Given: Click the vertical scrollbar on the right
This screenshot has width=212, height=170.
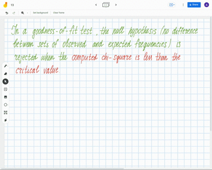Looking at the screenshot, I should [211, 74].
